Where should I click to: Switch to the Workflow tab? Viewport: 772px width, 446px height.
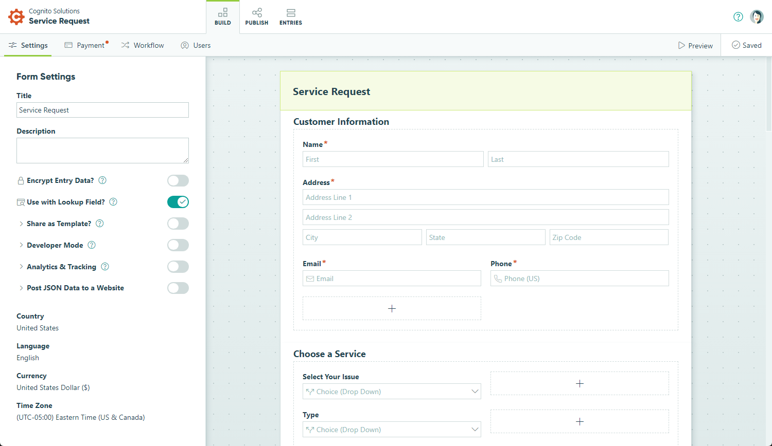143,45
